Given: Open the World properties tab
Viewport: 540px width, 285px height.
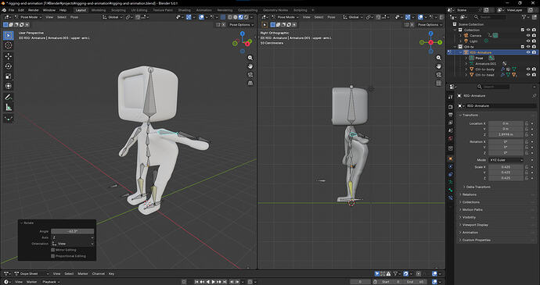Looking at the screenshot, I should (x=451, y=138).
